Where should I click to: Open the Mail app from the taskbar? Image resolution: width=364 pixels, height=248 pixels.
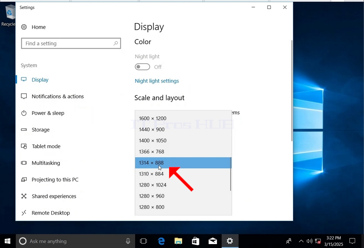pyautogui.click(x=213, y=241)
